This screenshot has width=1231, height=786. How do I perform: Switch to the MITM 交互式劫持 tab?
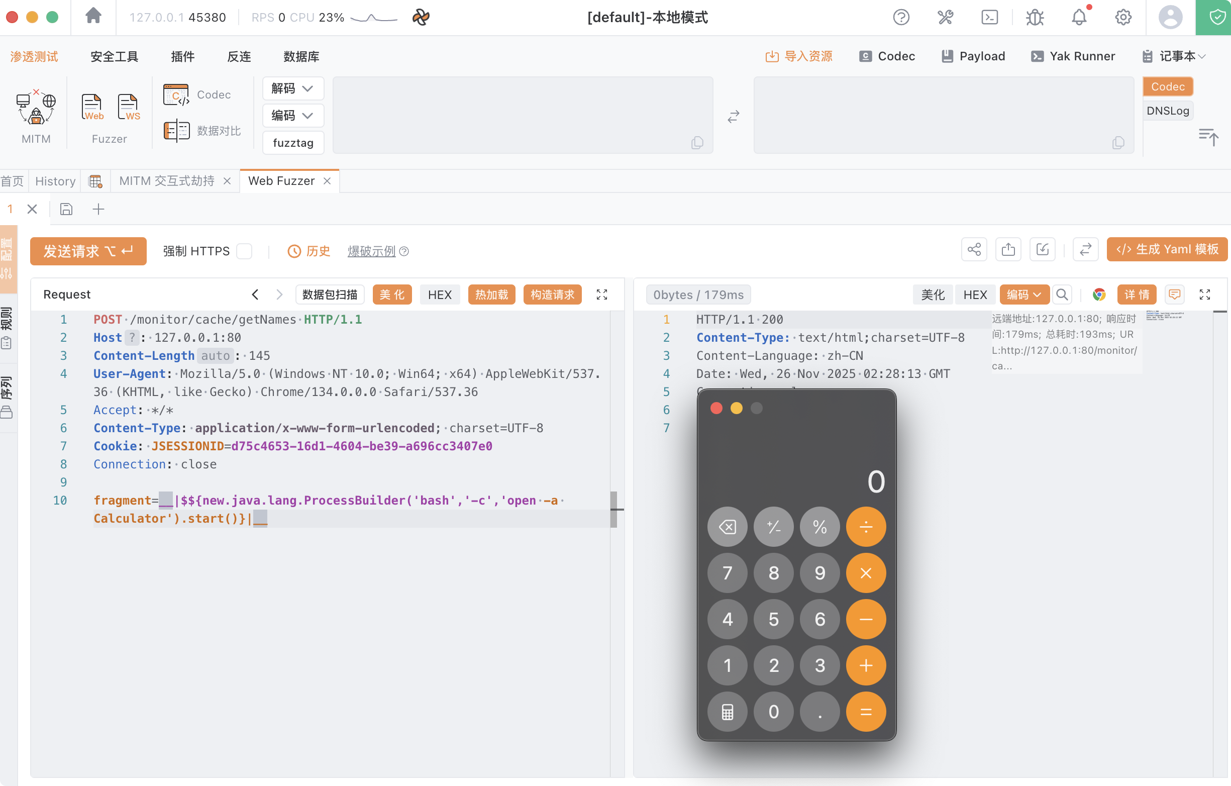click(167, 181)
